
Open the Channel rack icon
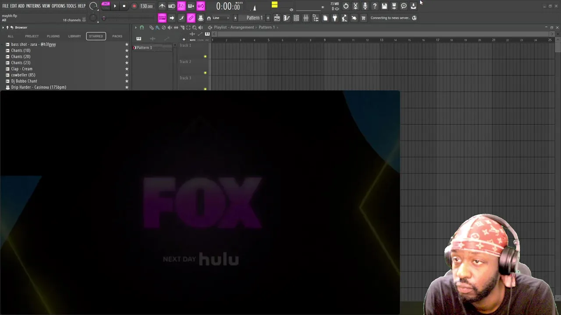296,18
